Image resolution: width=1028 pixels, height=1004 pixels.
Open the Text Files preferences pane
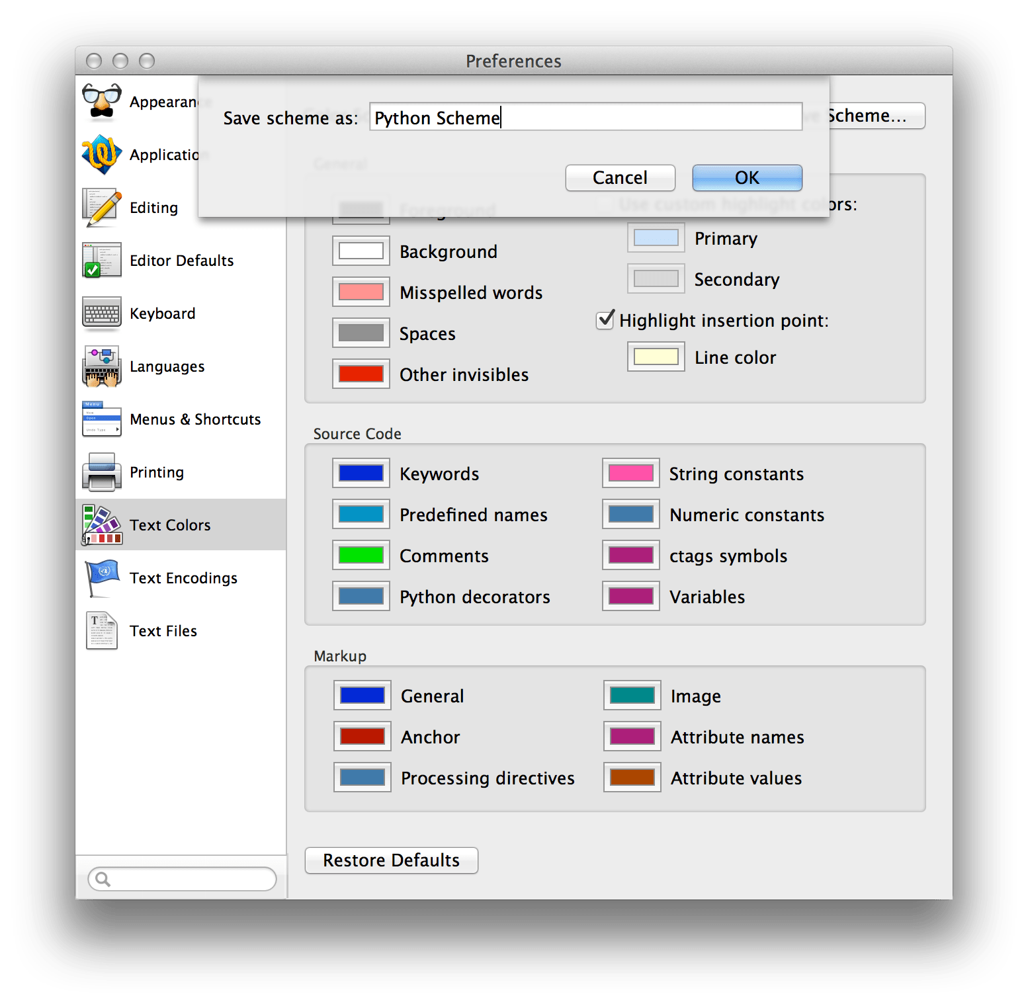click(x=101, y=630)
